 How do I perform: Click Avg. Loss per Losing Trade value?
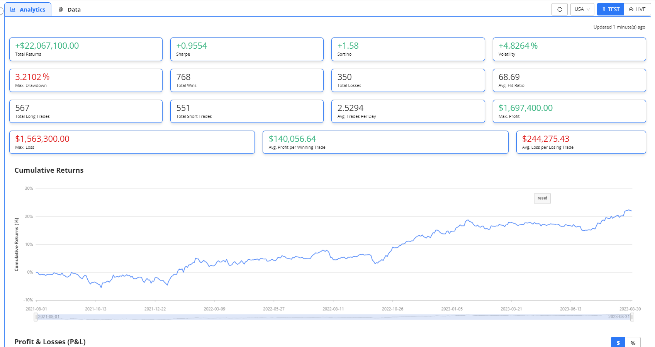[x=546, y=139]
